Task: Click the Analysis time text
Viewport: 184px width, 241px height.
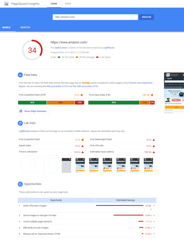Action: [70, 53]
